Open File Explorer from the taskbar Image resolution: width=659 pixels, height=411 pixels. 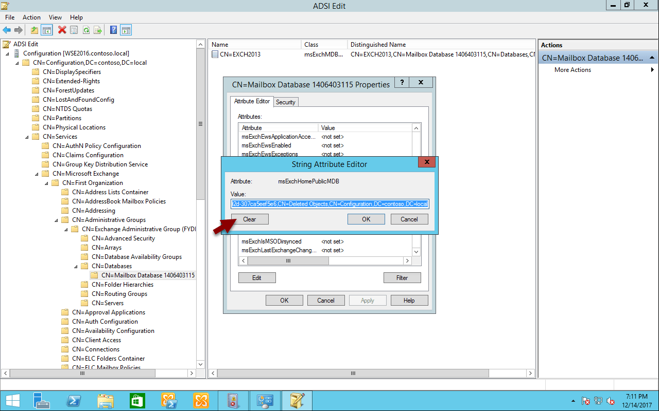pyautogui.click(x=106, y=401)
